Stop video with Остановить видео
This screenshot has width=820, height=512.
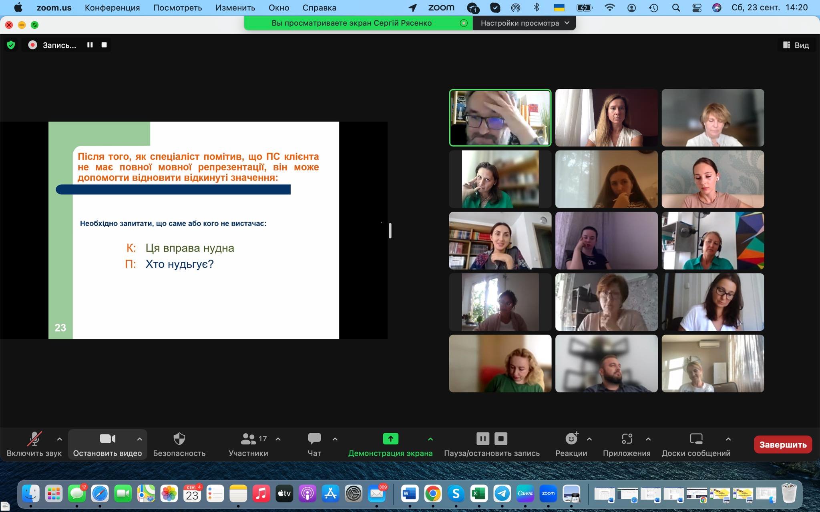click(x=107, y=439)
